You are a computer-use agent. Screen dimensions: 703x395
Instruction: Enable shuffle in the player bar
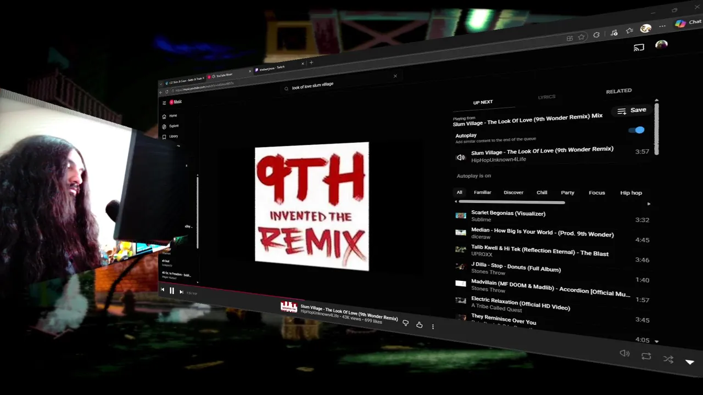(x=668, y=359)
